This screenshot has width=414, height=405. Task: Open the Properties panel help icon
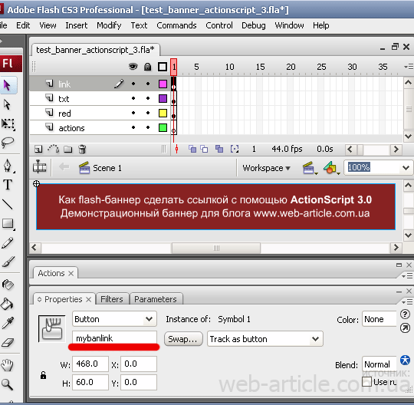click(405, 314)
